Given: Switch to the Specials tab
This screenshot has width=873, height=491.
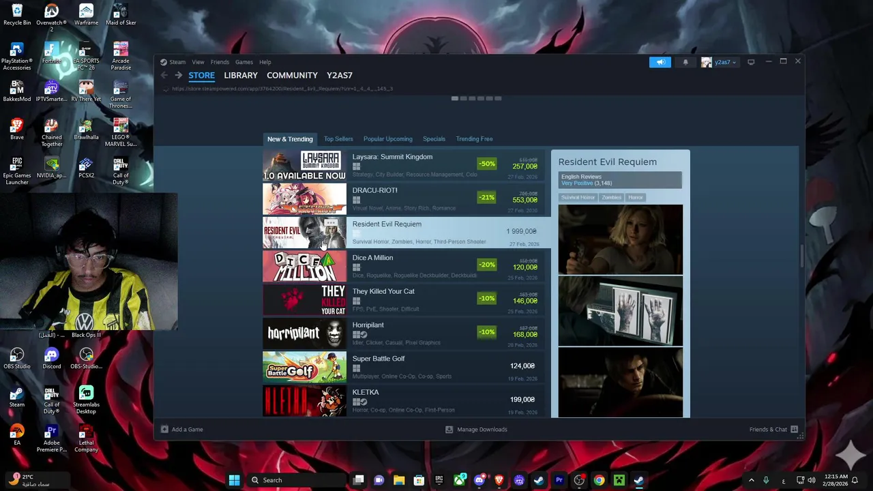Looking at the screenshot, I should coord(434,139).
